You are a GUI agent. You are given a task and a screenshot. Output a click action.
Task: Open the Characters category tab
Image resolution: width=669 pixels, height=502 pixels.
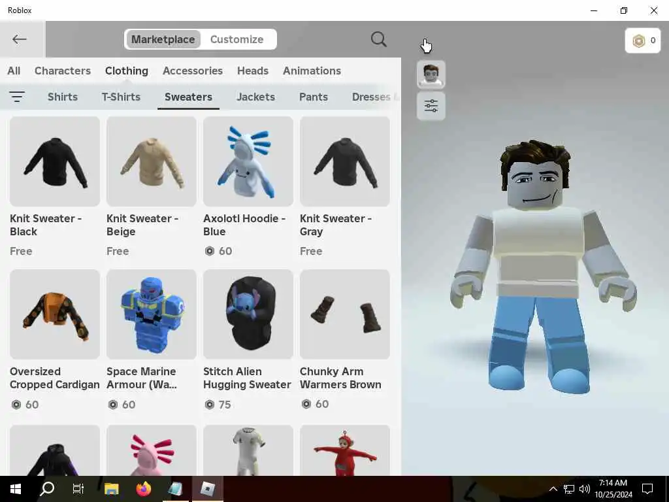[63, 71]
